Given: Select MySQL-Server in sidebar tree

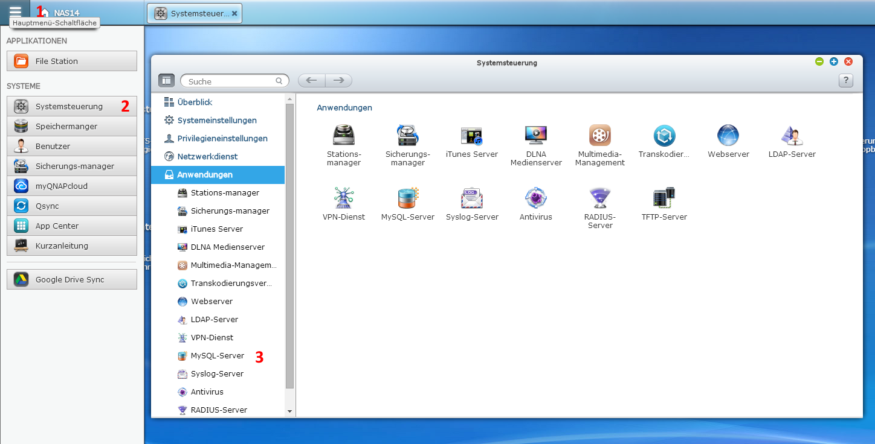Looking at the screenshot, I should (218, 356).
